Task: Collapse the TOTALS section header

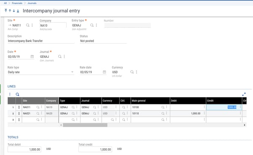Action: 13,137
